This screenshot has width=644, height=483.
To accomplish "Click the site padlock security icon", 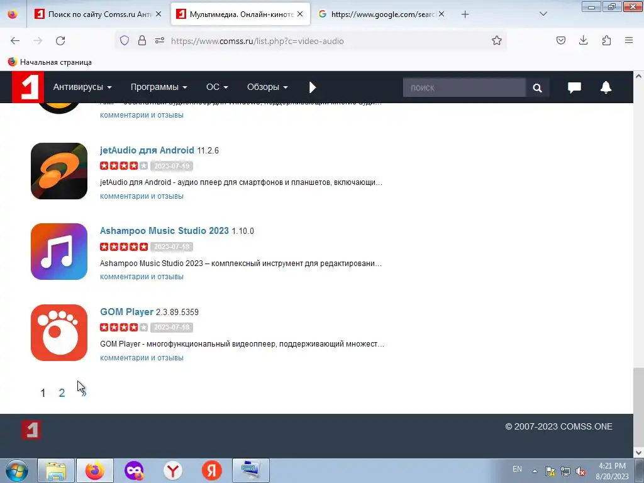I will point(142,40).
